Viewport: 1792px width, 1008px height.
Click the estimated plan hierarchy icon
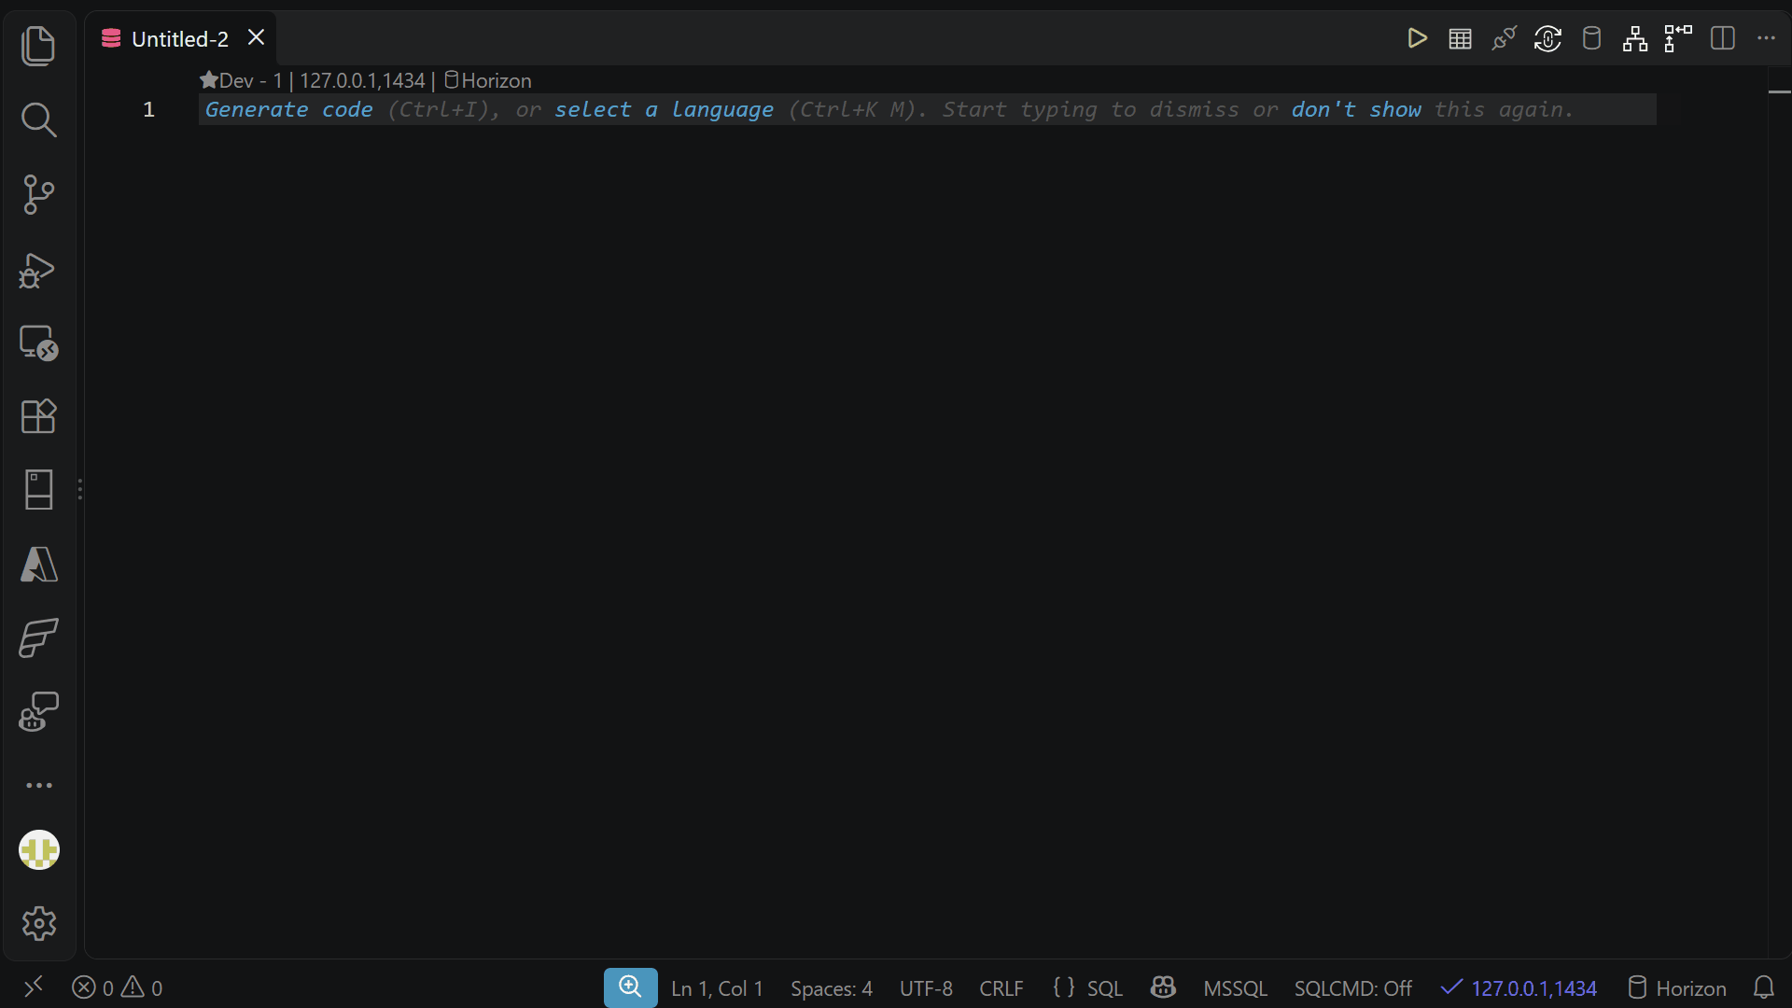click(1635, 39)
